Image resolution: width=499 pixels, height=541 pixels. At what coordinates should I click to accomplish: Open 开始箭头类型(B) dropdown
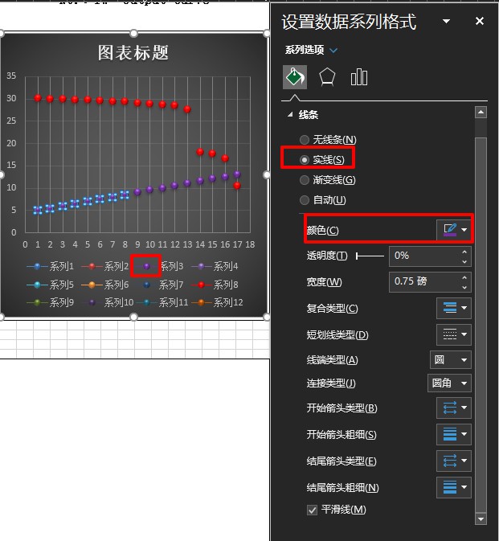[454, 408]
